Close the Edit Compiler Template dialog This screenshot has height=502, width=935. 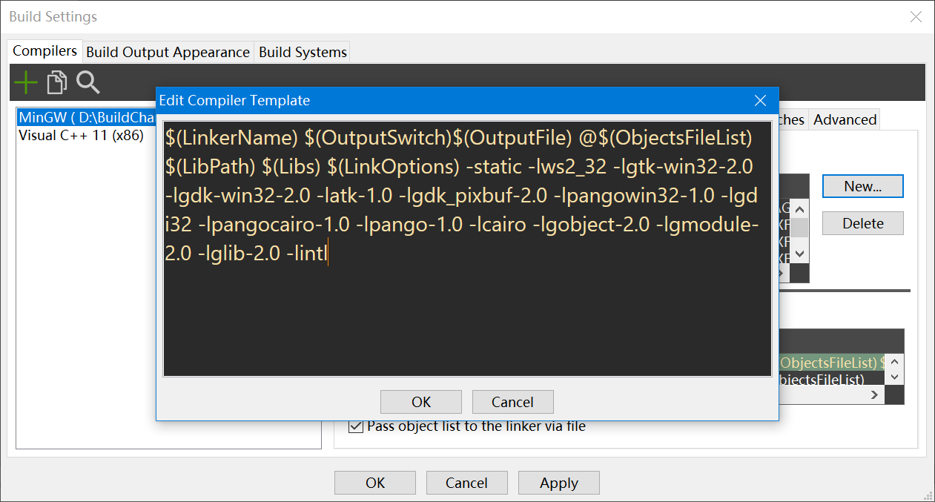pyautogui.click(x=760, y=101)
